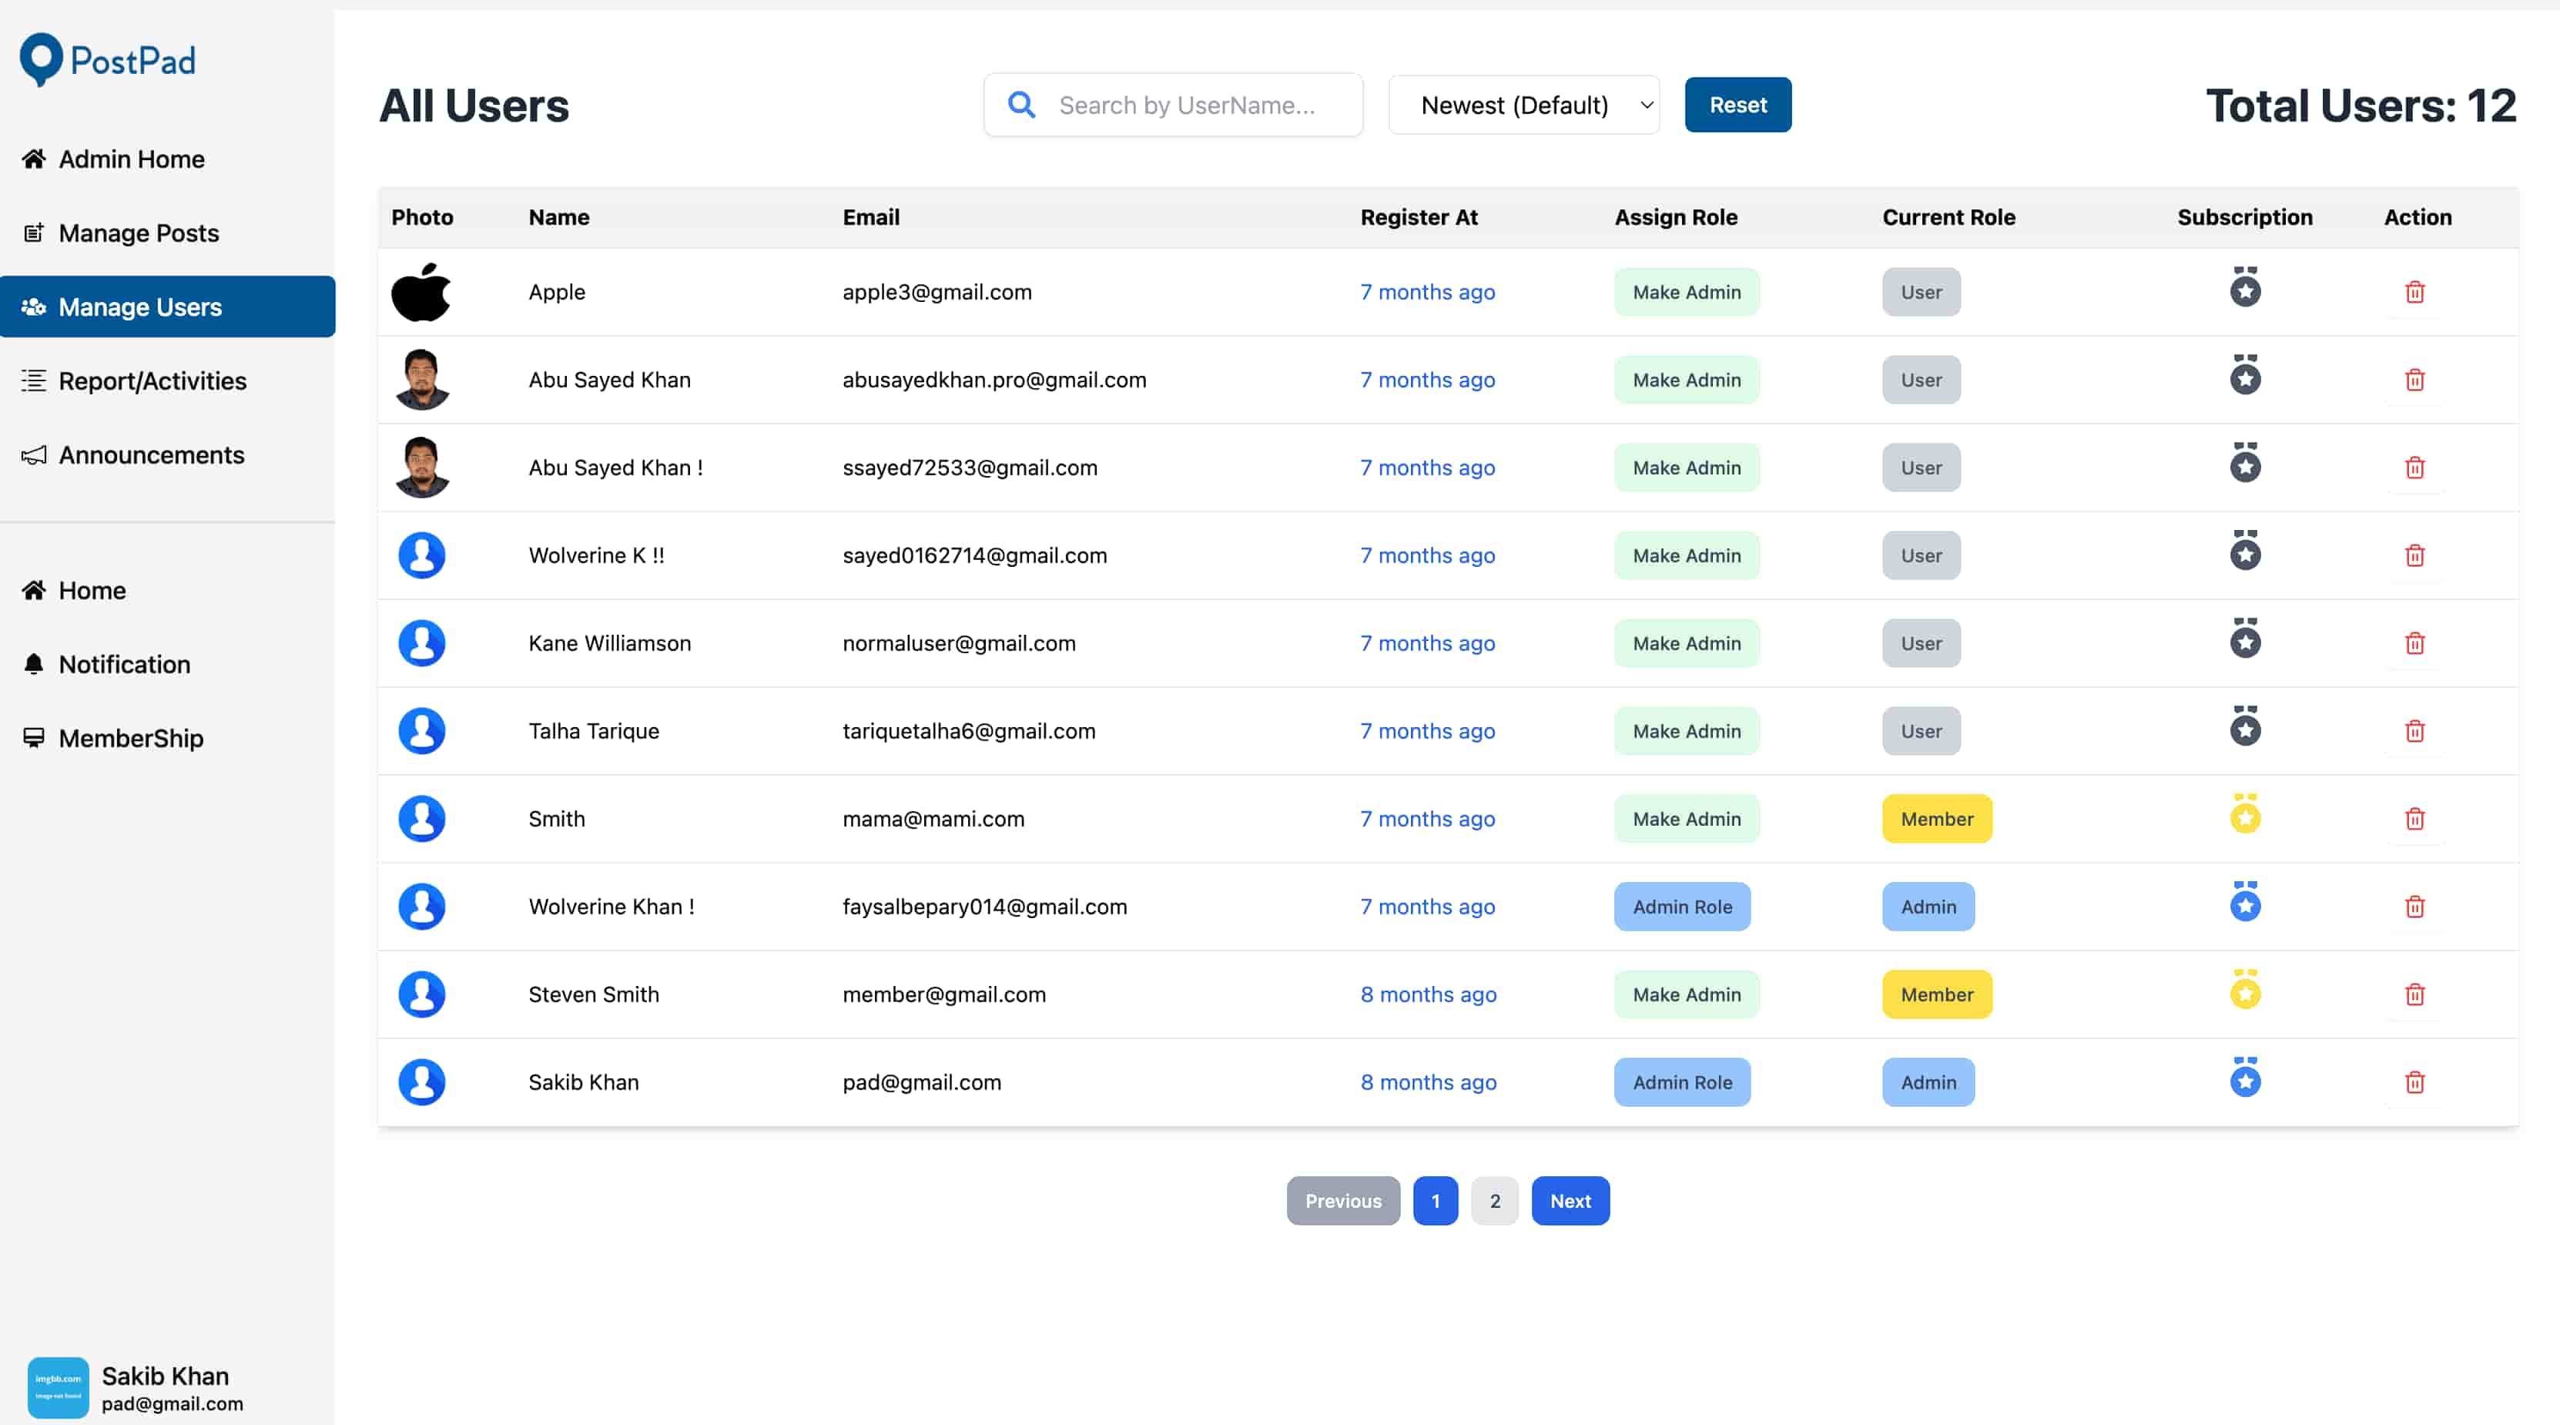Viewport: 2560px width, 1425px height.
Task: Click Make Admin for Steven Smith
Action: (1687, 994)
